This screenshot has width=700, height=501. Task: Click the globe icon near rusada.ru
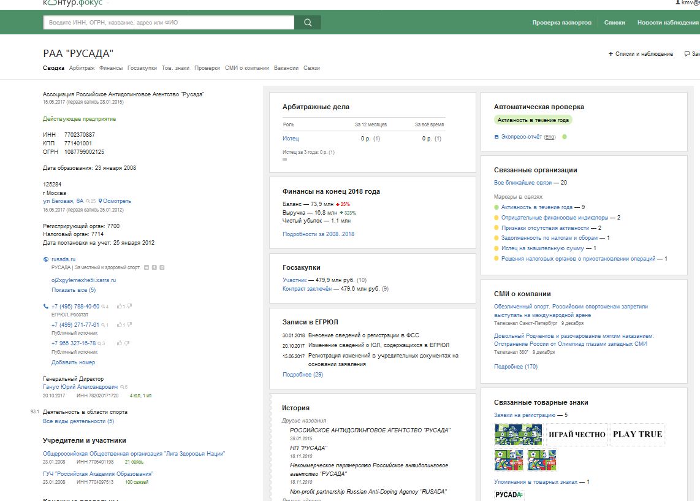(x=45, y=259)
